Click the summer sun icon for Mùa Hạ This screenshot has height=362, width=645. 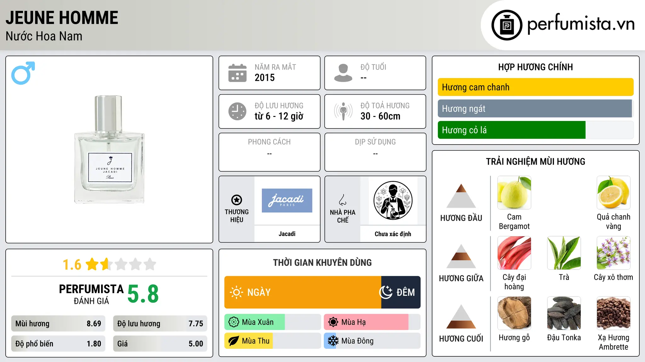point(333,322)
